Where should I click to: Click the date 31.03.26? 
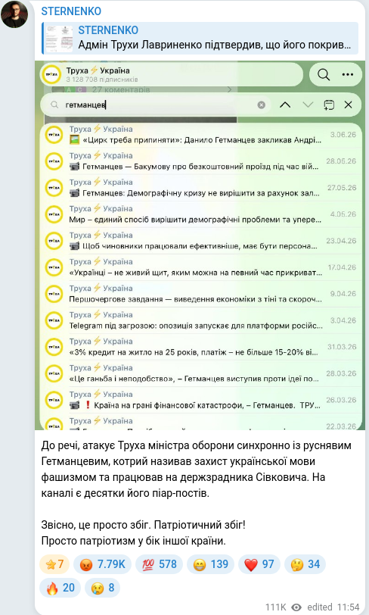point(342,347)
